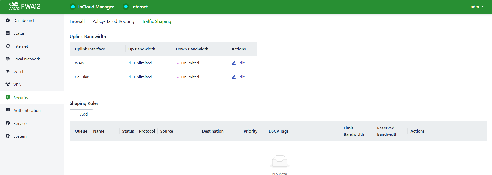The image size is (492, 175).
Task: Click the Local Network globe icon
Action: coord(8,59)
